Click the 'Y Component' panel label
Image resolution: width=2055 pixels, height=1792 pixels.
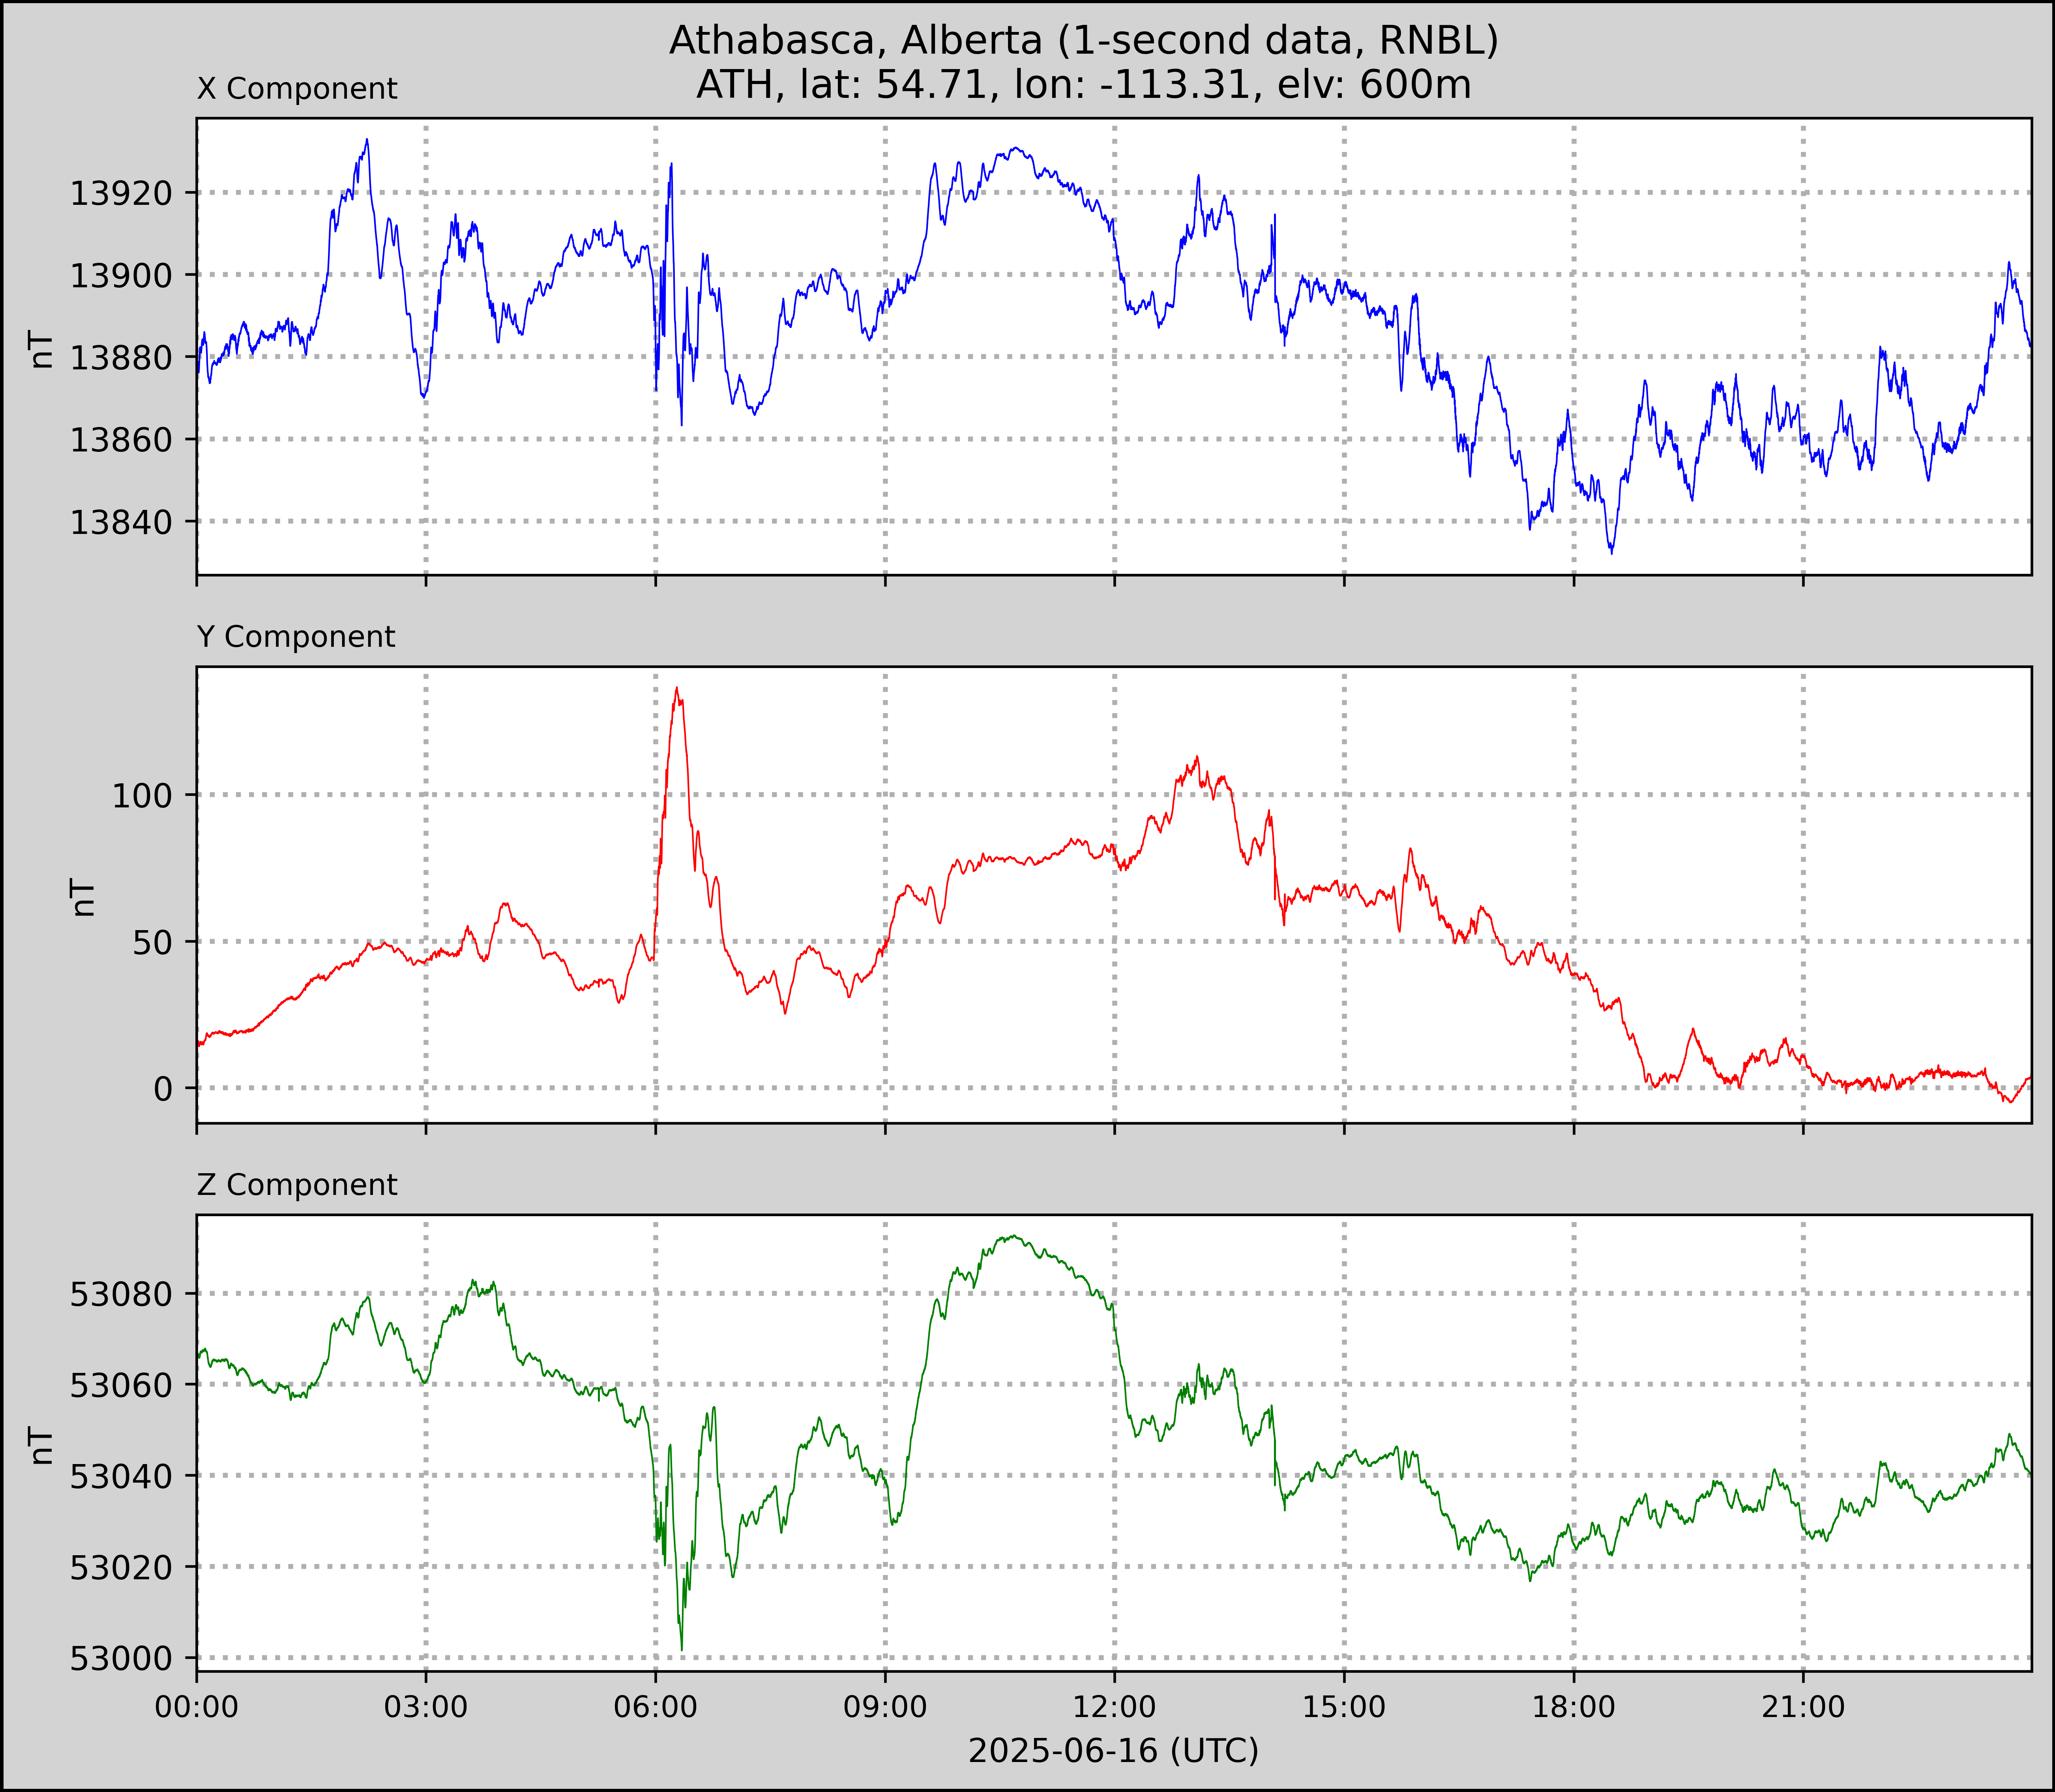click(x=296, y=637)
